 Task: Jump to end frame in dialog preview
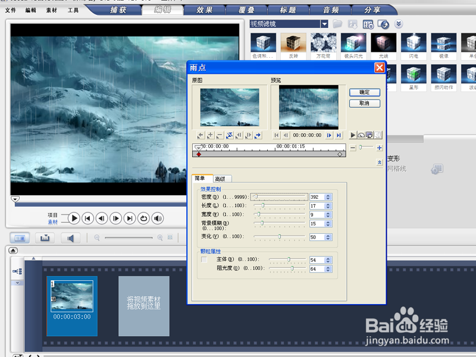point(339,136)
